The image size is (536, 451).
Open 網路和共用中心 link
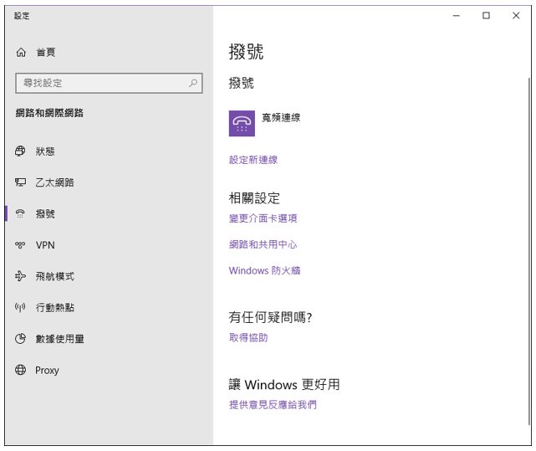(263, 244)
